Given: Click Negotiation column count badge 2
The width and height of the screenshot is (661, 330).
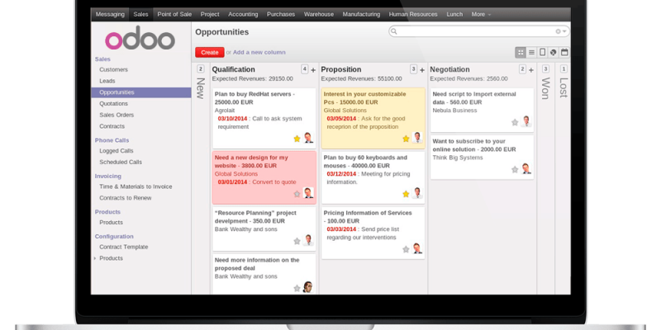Looking at the screenshot, I should (x=523, y=69).
